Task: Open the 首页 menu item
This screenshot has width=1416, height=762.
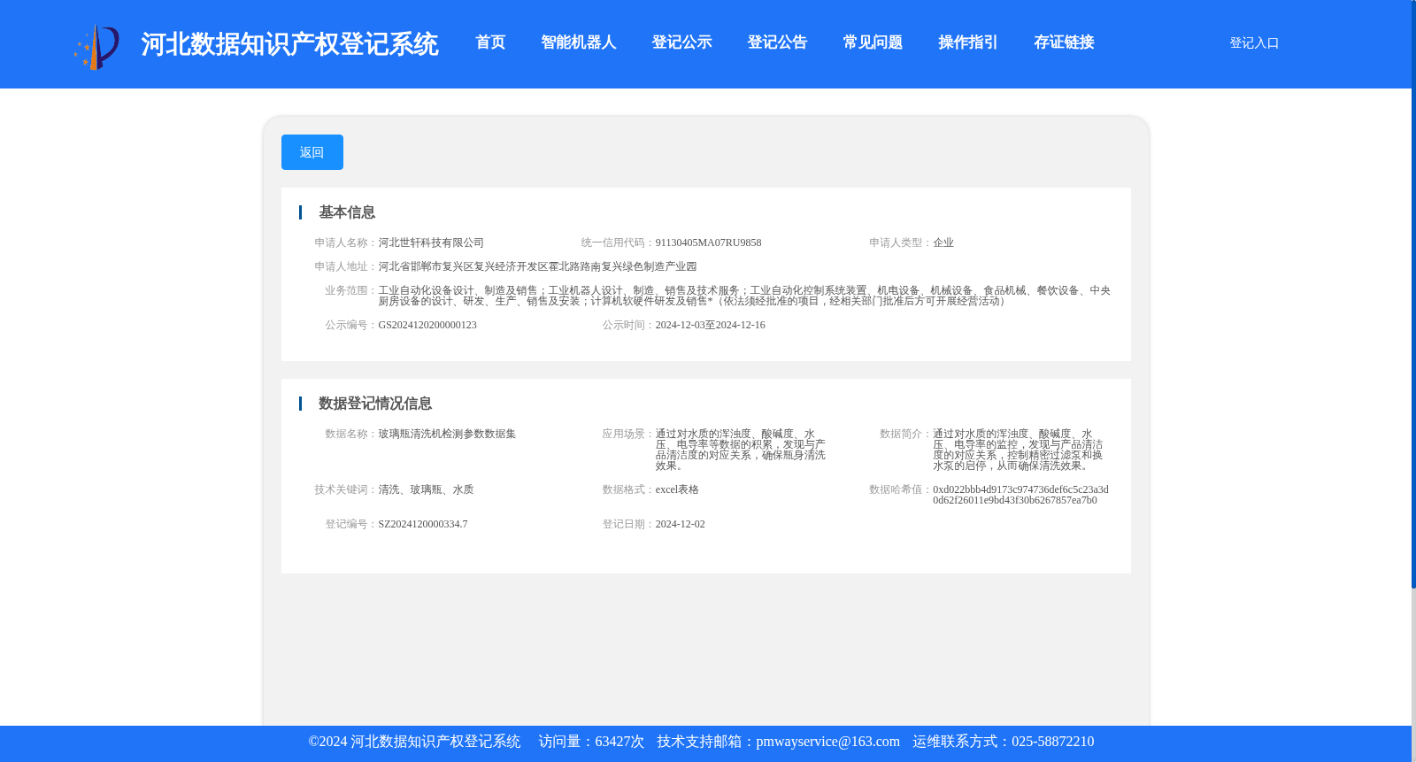Action: 490,42
